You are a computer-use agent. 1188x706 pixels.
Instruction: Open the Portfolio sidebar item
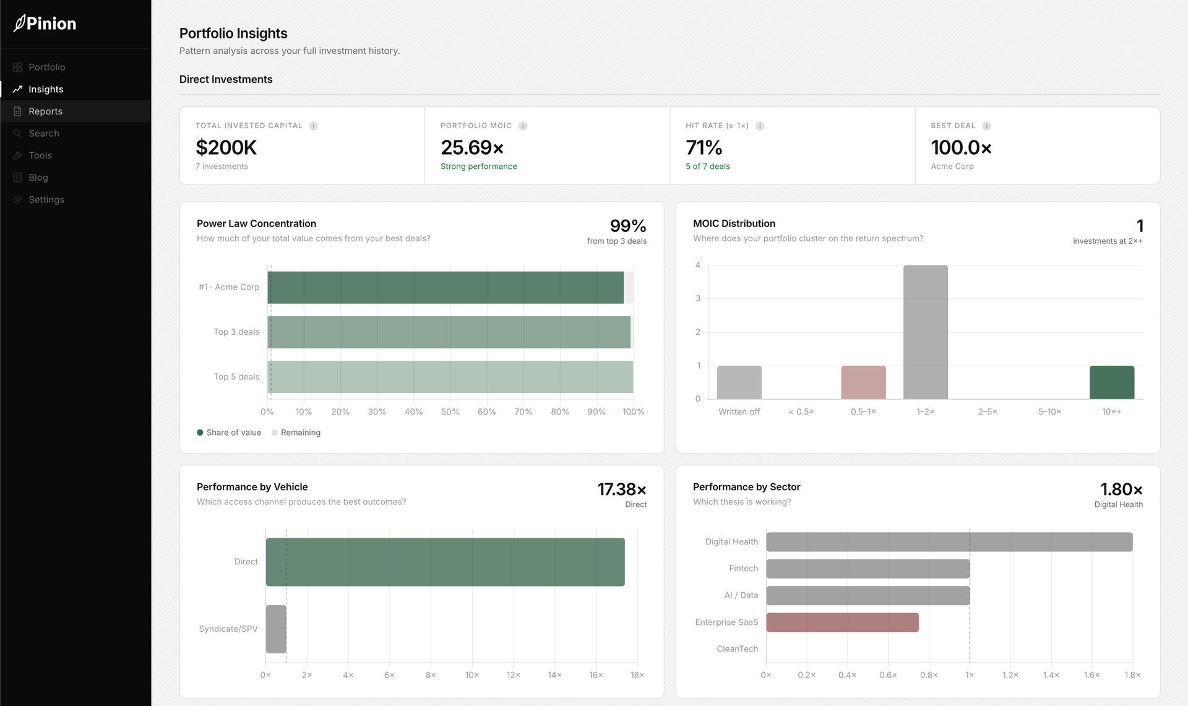click(75, 67)
